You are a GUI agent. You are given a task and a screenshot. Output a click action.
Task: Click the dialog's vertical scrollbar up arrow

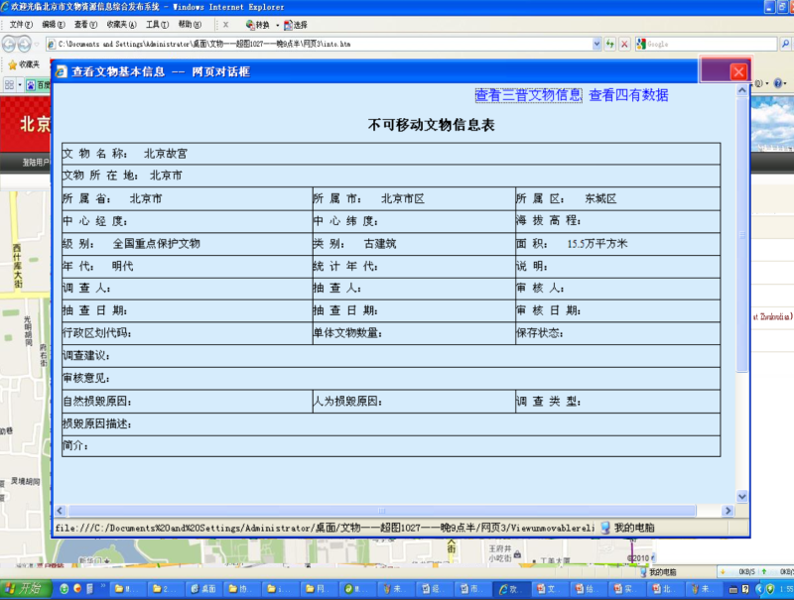pyautogui.click(x=741, y=90)
